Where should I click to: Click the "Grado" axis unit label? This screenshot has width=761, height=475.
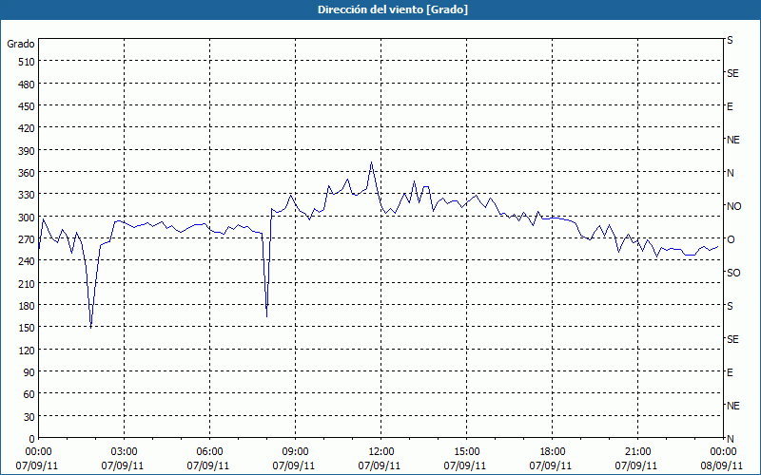point(21,44)
